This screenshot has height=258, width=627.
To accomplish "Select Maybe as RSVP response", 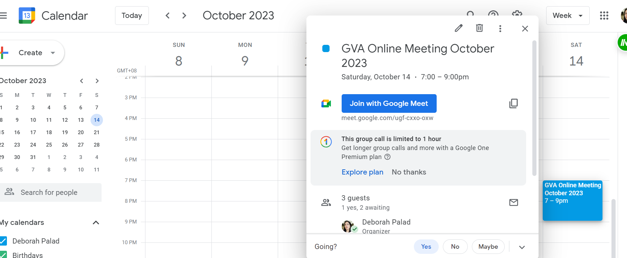I will coord(488,247).
